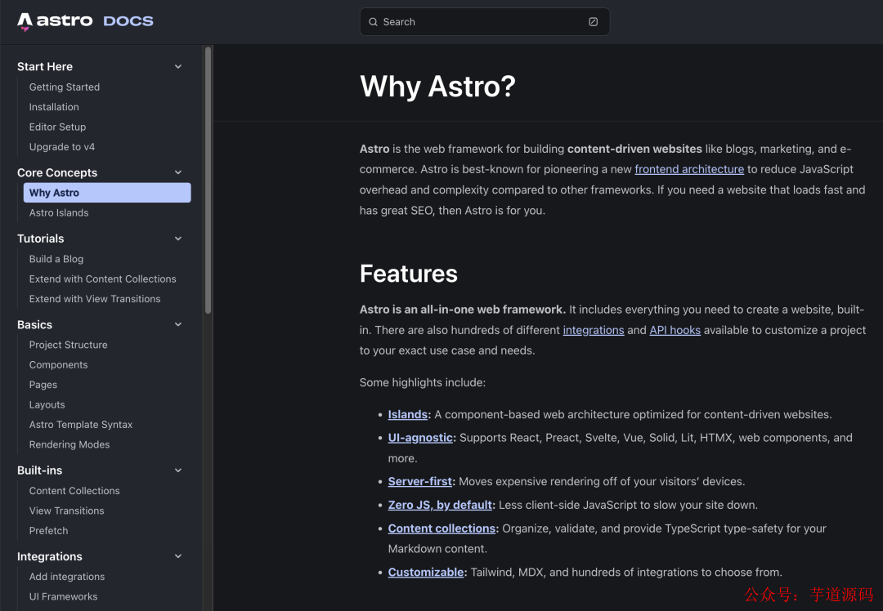Open Astro Islands page
The height and width of the screenshot is (611, 883).
[x=59, y=212]
